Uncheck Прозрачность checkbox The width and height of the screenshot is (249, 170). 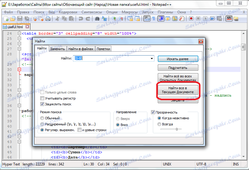coord(153,112)
